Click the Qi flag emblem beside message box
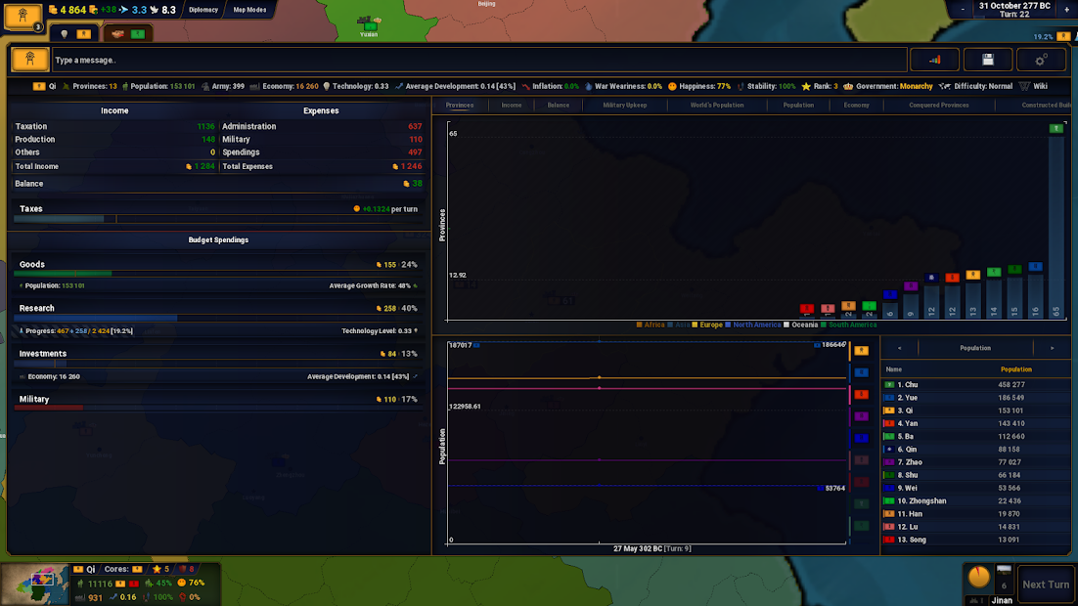The height and width of the screenshot is (606, 1078). (30, 60)
